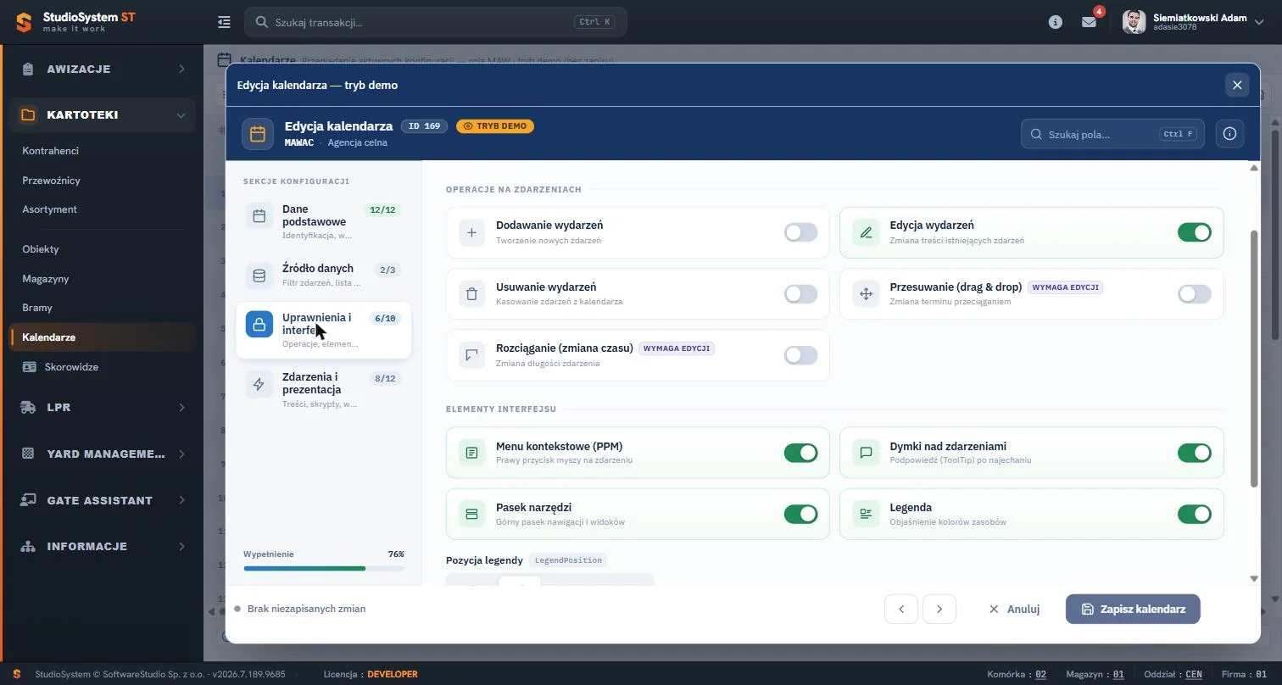Open Asortyment in the sidebar
The image size is (1282, 685).
(49, 209)
